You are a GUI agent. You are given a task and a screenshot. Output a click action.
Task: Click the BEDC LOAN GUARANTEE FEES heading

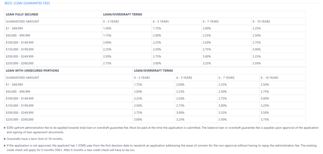pos(27,3)
